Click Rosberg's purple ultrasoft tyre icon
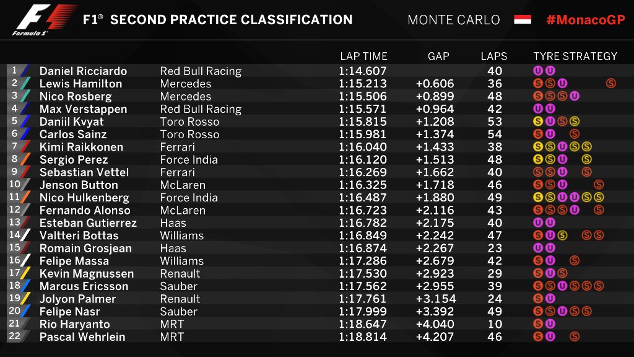 click(x=574, y=96)
